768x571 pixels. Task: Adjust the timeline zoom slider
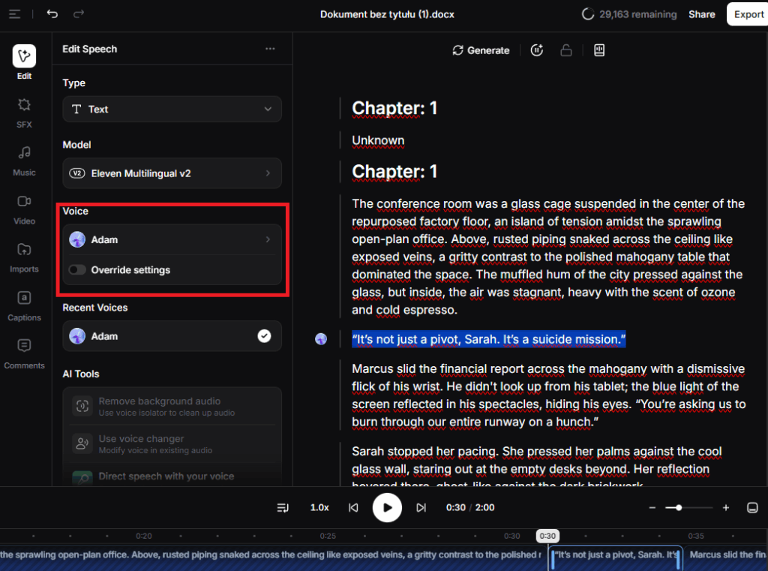[679, 508]
